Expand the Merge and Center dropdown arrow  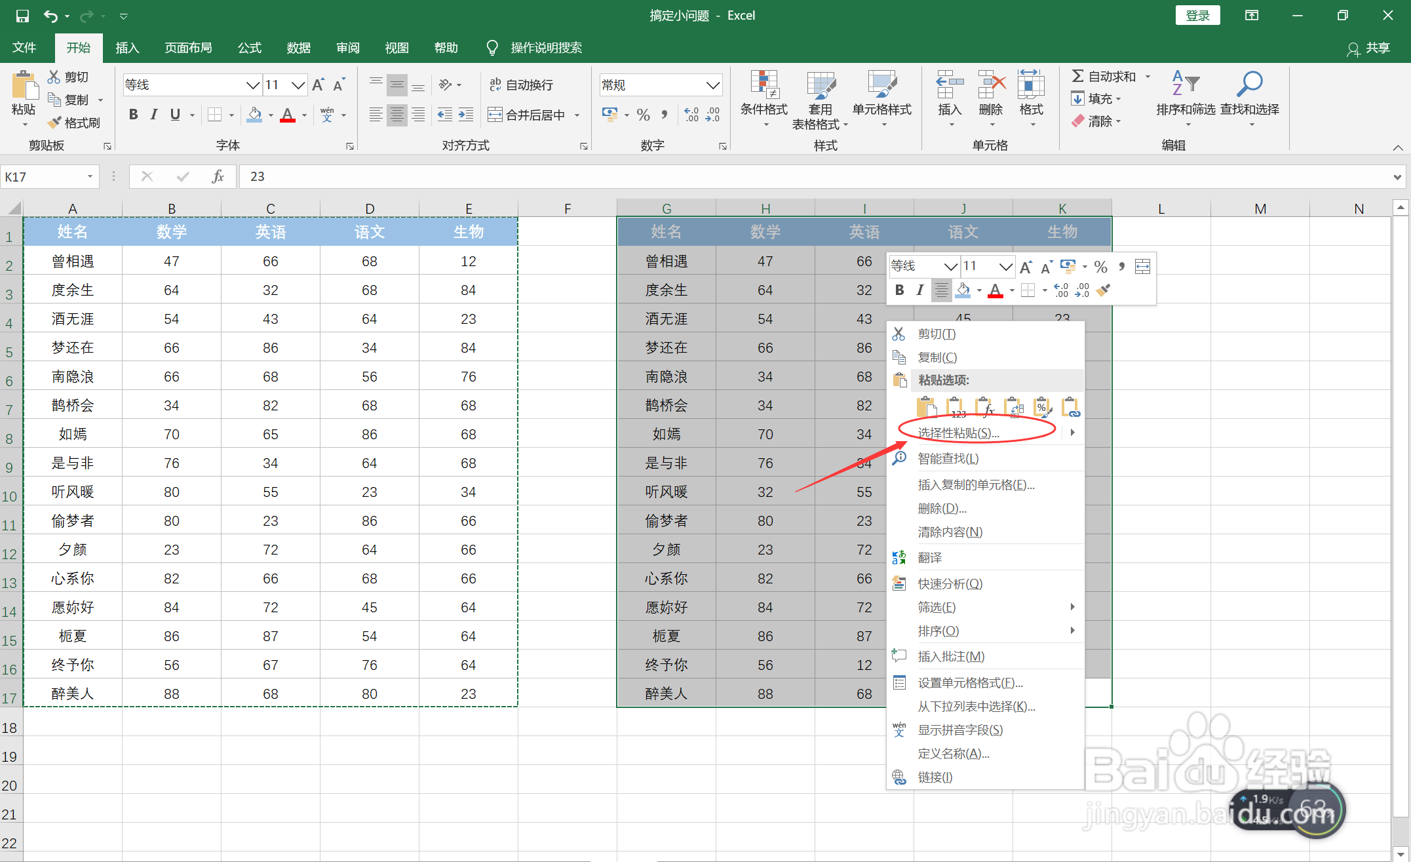(577, 115)
